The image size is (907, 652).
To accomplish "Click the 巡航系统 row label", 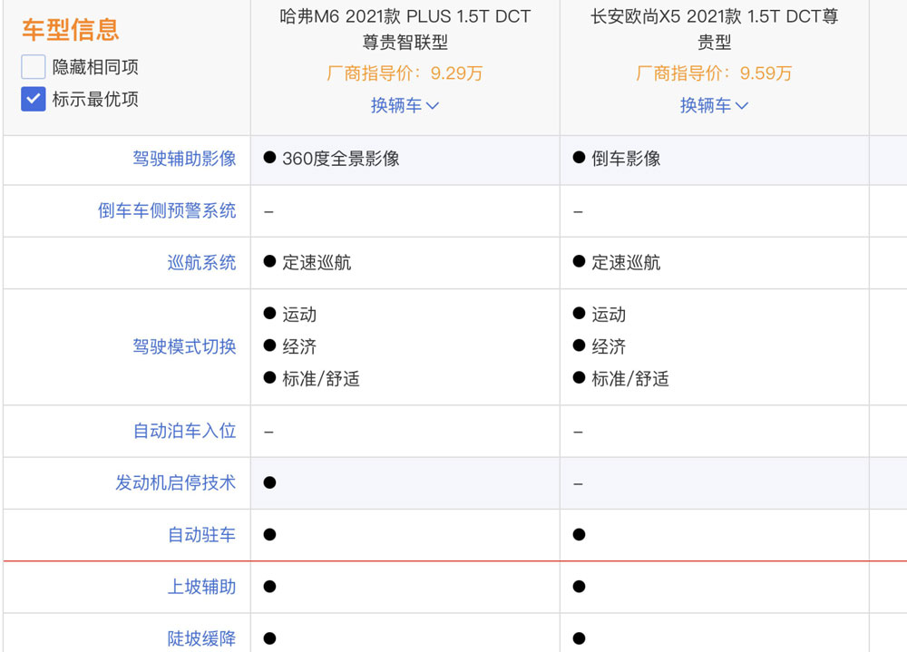I will point(202,263).
